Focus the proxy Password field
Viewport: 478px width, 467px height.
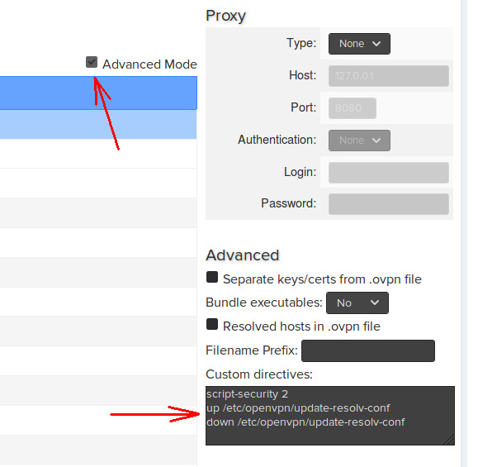tap(389, 204)
